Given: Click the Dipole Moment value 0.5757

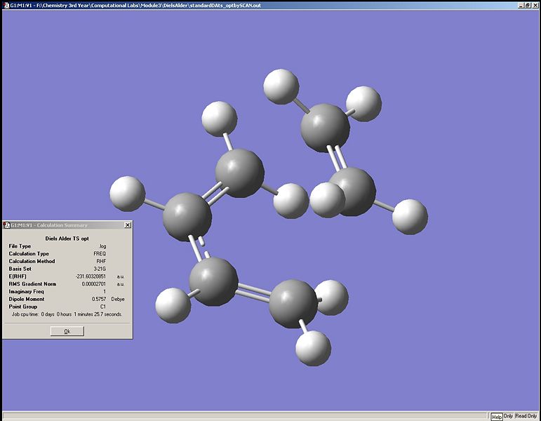Looking at the screenshot, I should [x=99, y=299].
